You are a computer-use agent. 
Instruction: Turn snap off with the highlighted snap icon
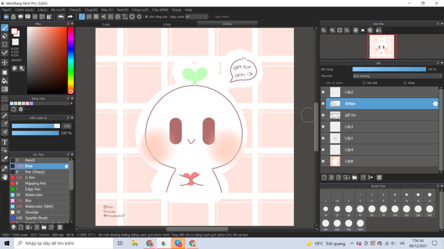(82, 17)
